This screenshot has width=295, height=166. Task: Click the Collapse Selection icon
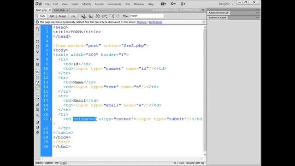(38, 47)
